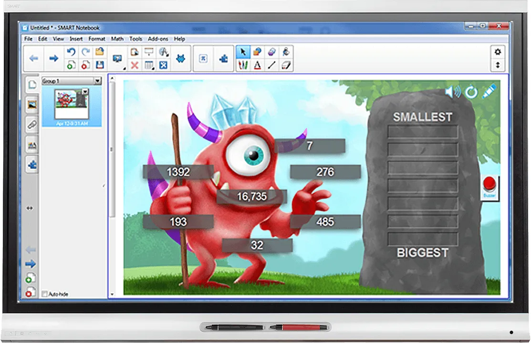The width and height of the screenshot is (531, 343).
Task: Open the Properties tab in sidebar
Action: 32,145
